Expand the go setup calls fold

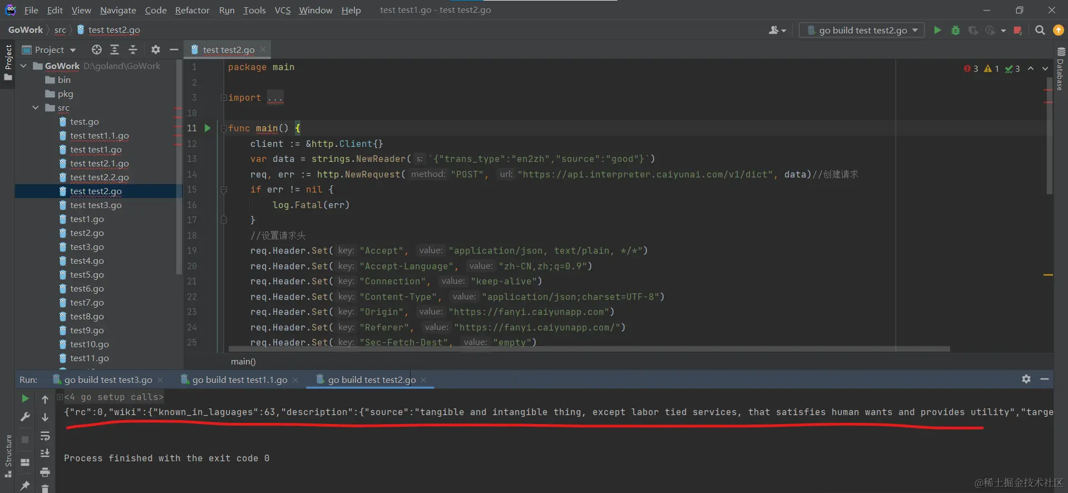coord(60,397)
